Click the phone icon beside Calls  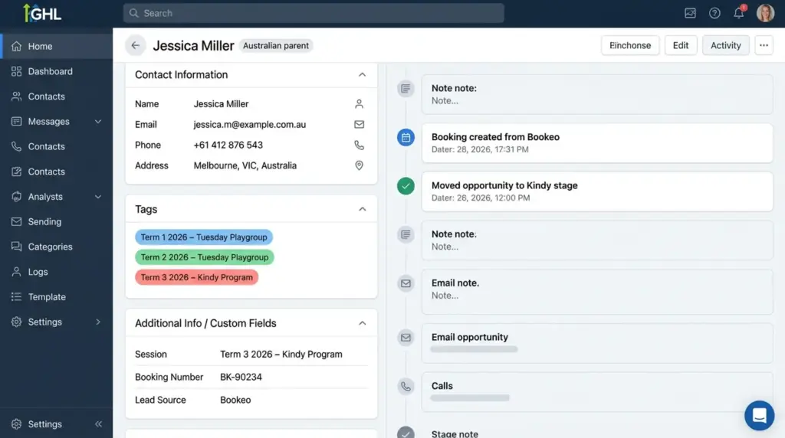click(x=406, y=387)
